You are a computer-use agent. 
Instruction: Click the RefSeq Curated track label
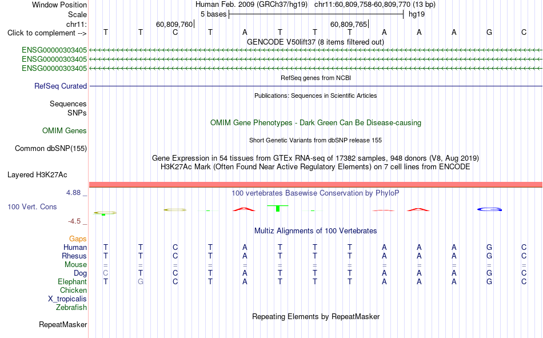tap(61, 86)
